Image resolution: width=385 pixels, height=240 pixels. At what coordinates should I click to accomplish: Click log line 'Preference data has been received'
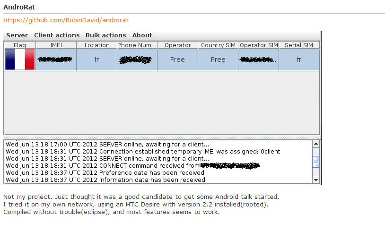pos(105,173)
